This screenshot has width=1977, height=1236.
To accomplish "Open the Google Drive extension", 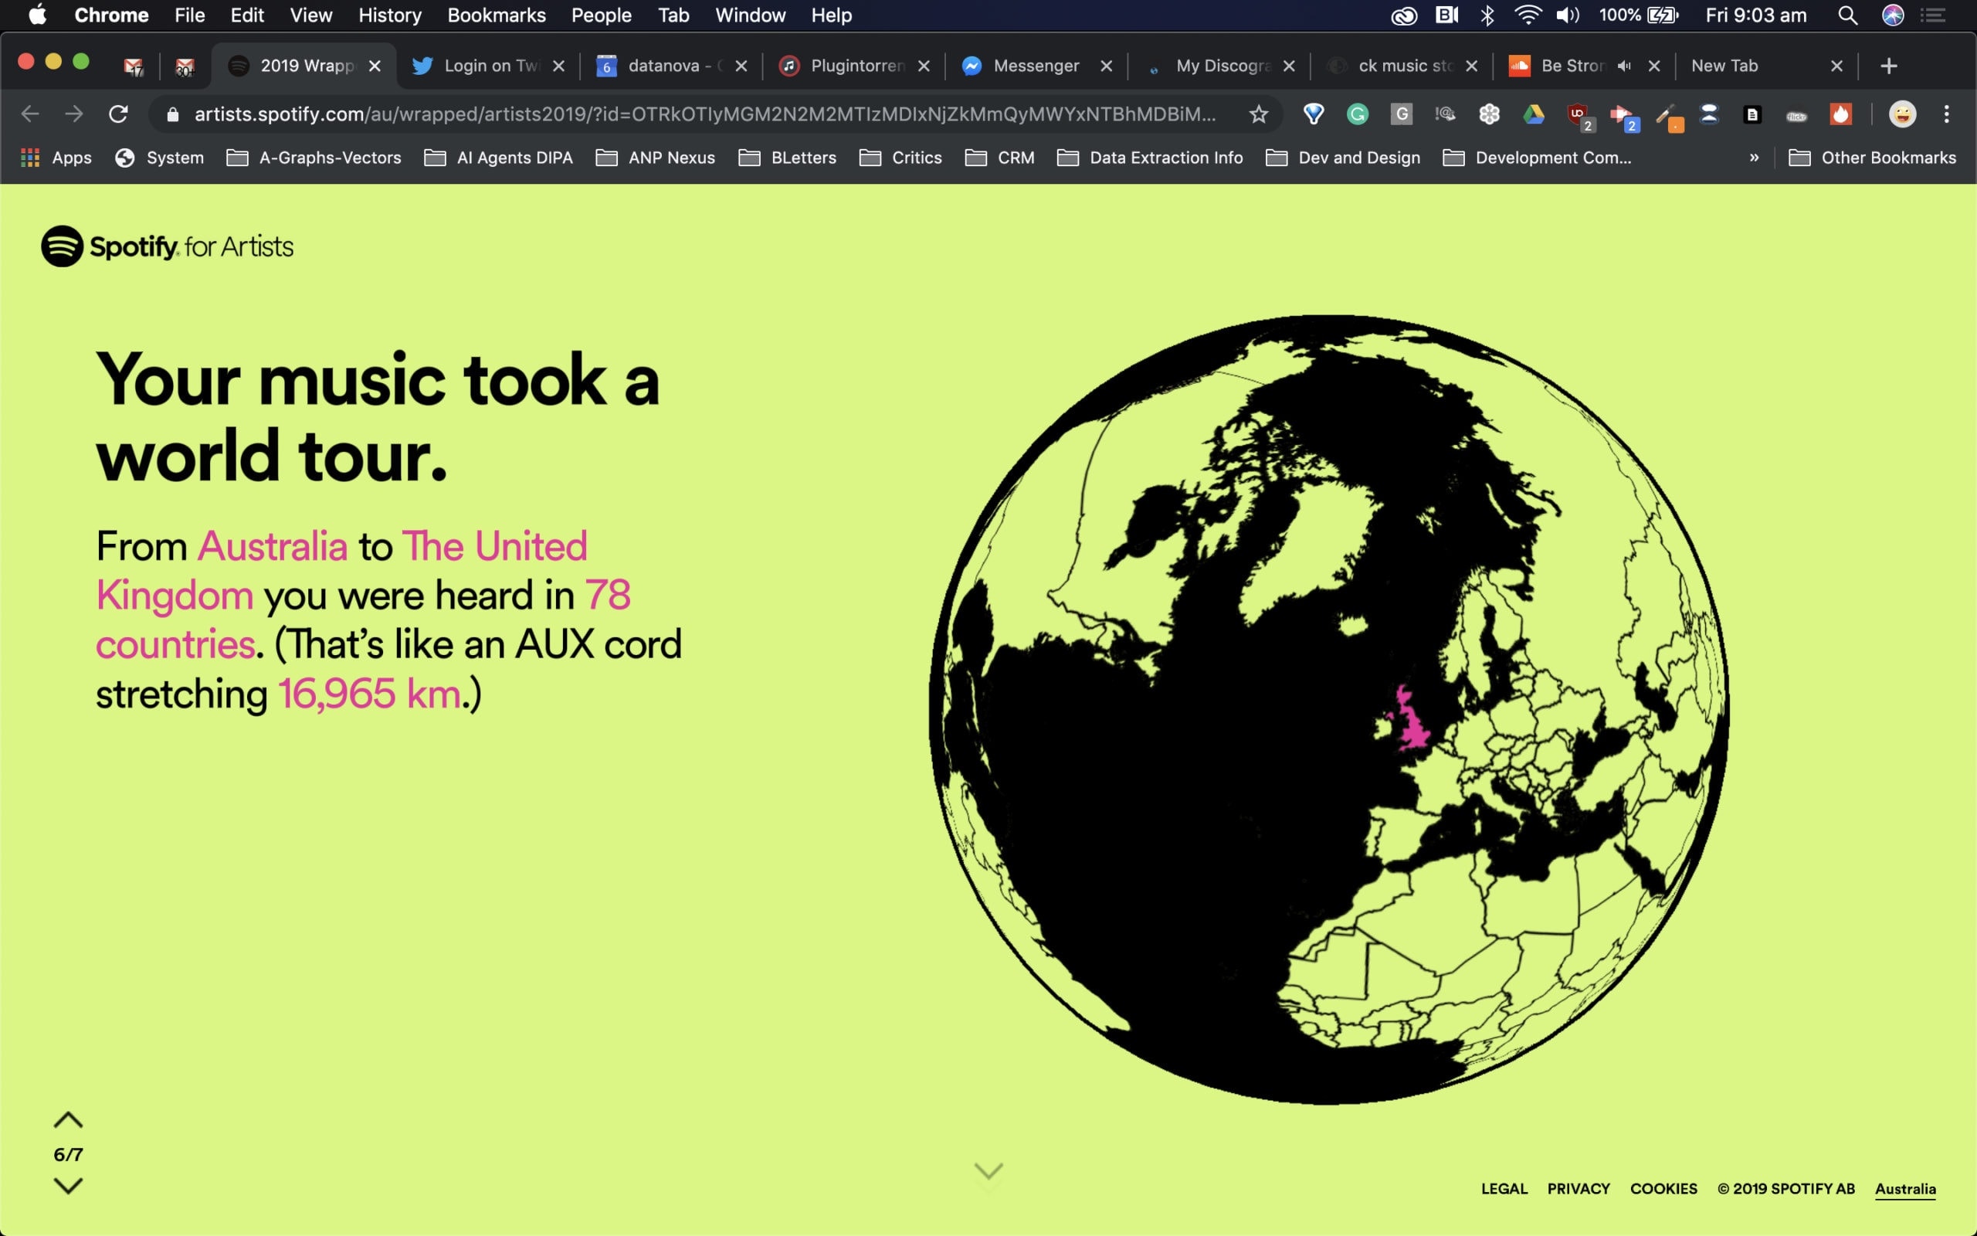I will pyautogui.click(x=1534, y=114).
